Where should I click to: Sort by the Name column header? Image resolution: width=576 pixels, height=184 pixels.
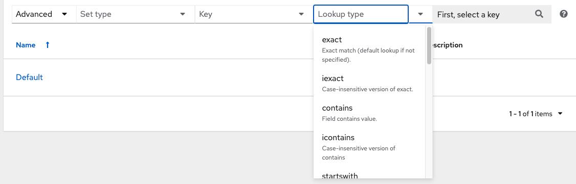point(26,45)
